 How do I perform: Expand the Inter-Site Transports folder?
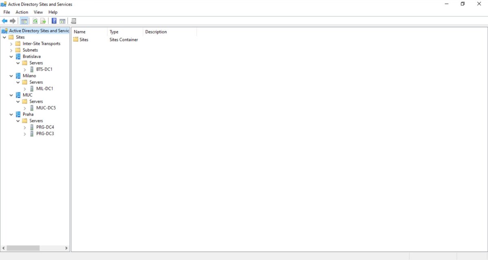[11, 44]
